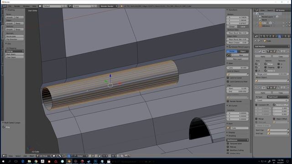Viewport: 292px width, 164px height.
Task: Click Smooth under Faces shading
Action: 10,17
